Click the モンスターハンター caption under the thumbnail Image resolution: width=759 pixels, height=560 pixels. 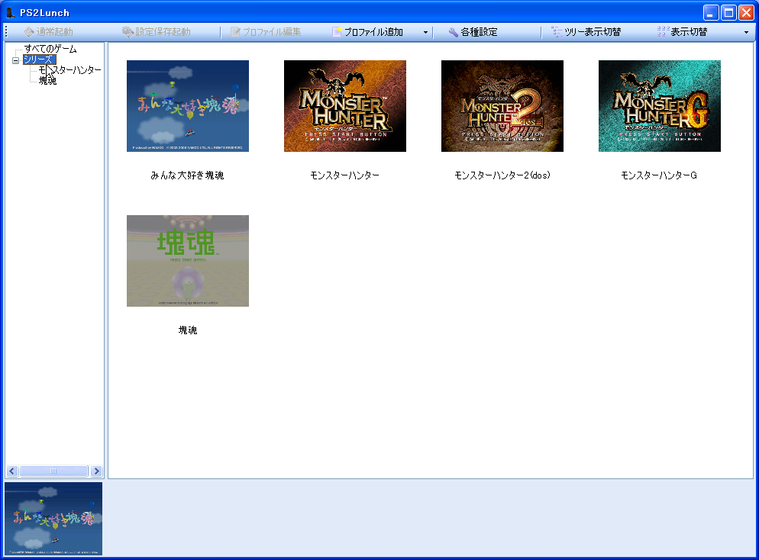point(344,175)
